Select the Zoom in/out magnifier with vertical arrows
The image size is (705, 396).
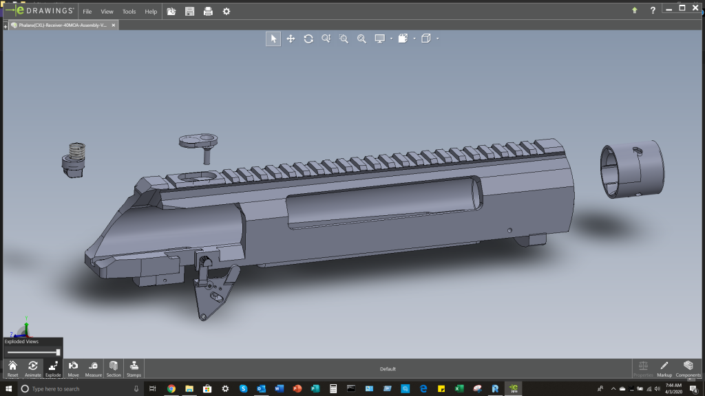[x=326, y=38]
